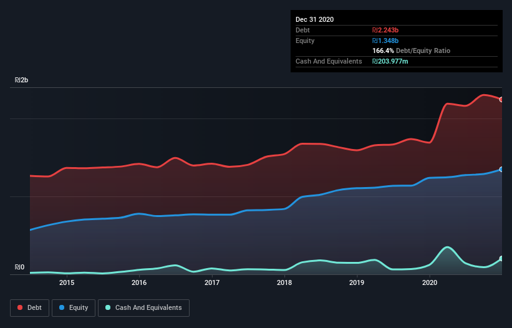Select the 2016 x-axis label
512x328 pixels.
click(x=139, y=282)
